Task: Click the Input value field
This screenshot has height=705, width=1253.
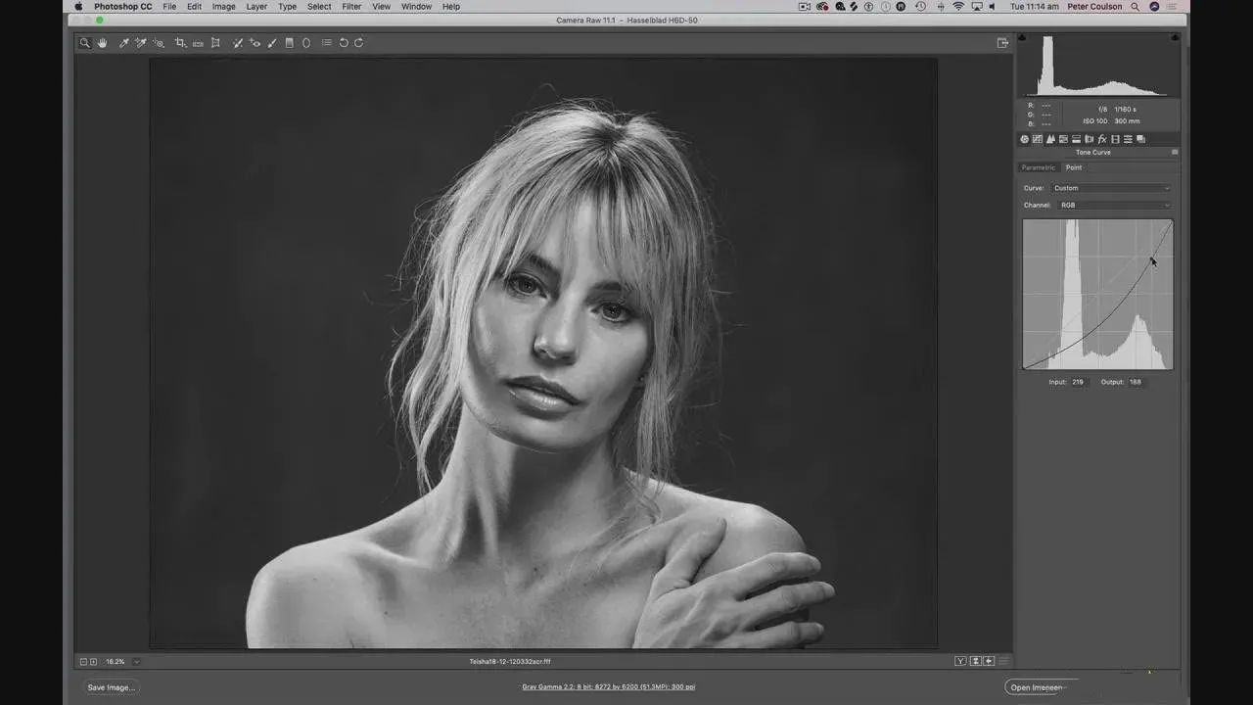Action: point(1078,382)
